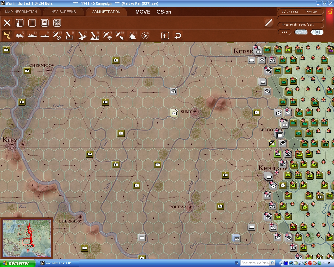
Task: Click the Cherkassy city hex
Action: (81, 217)
